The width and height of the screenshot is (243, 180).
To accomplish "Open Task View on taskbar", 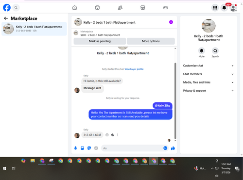I will [x=14, y=168].
